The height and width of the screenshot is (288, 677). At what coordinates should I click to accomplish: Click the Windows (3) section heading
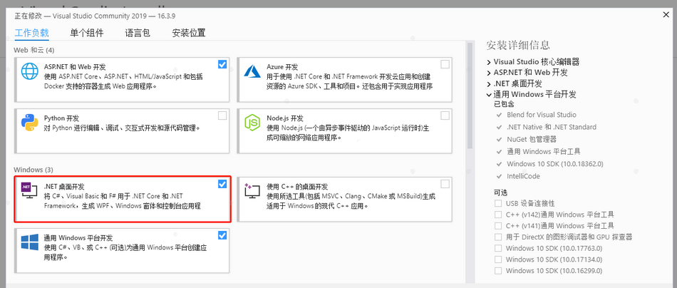tap(33, 169)
